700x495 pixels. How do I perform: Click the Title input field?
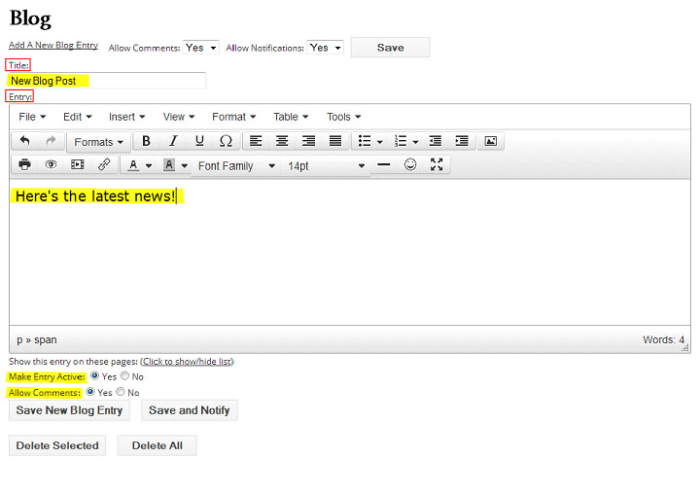click(x=107, y=81)
